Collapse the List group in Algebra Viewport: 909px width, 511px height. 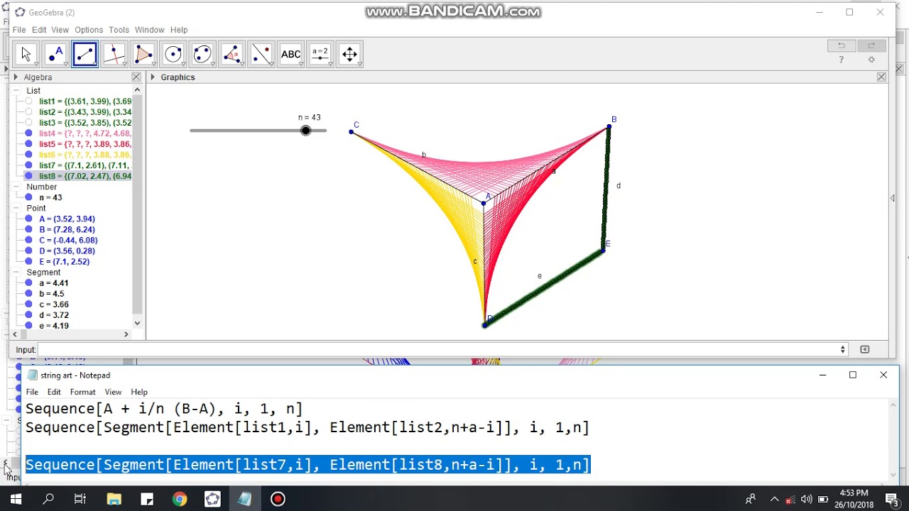tap(16, 91)
